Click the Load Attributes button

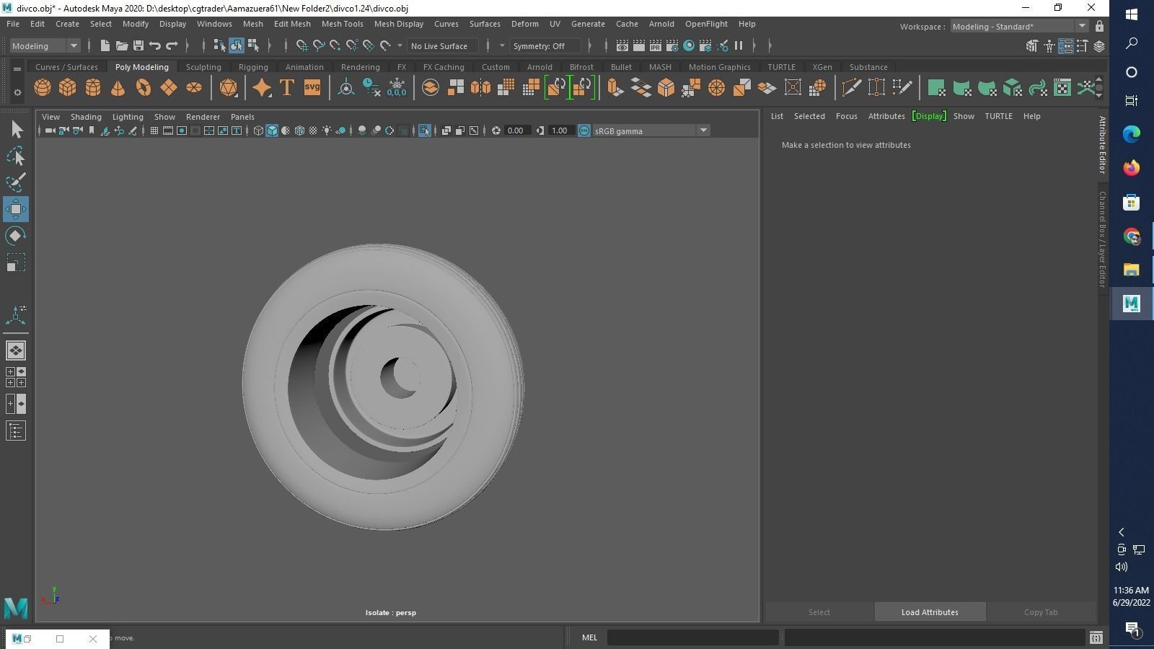pyautogui.click(x=930, y=612)
